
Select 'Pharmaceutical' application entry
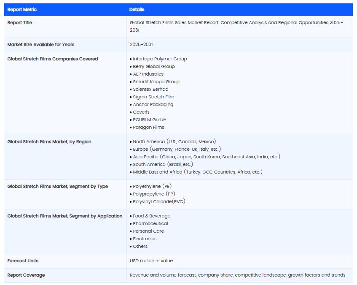pyautogui.click(x=150, y=223)
